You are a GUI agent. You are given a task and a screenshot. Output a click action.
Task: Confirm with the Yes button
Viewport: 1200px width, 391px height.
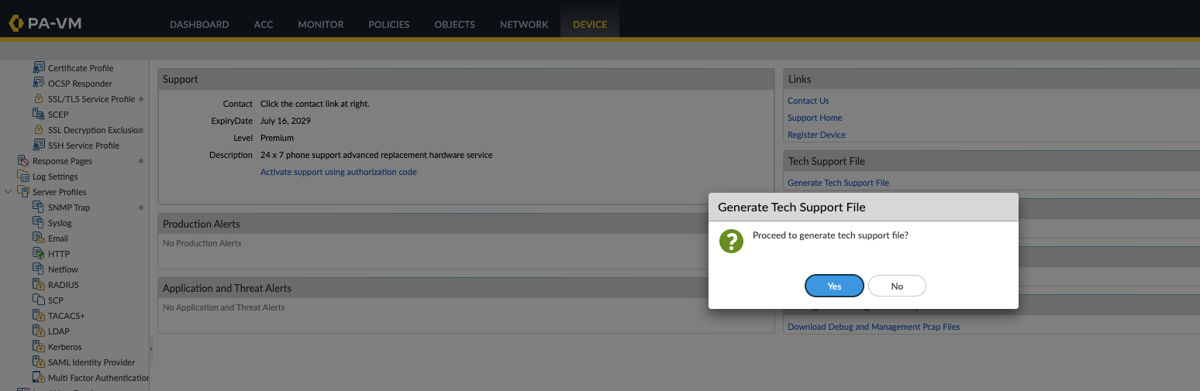[x=834, y=286]
